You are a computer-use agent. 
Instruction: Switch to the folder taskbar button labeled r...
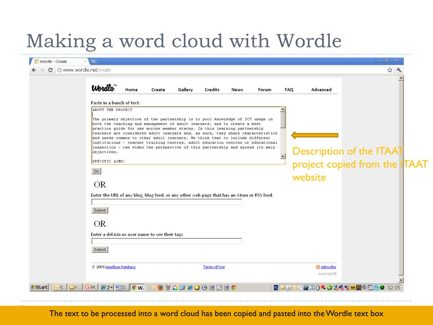[75, 287]
